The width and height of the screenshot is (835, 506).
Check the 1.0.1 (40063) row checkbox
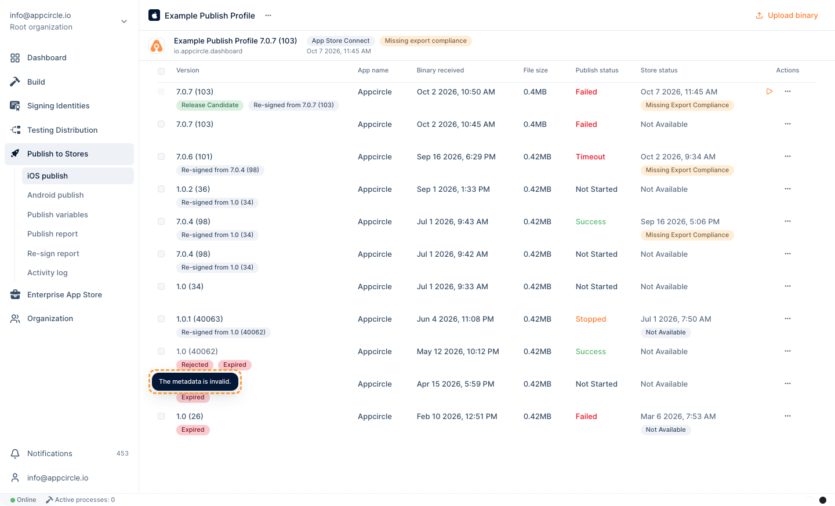tap(161, 319)
